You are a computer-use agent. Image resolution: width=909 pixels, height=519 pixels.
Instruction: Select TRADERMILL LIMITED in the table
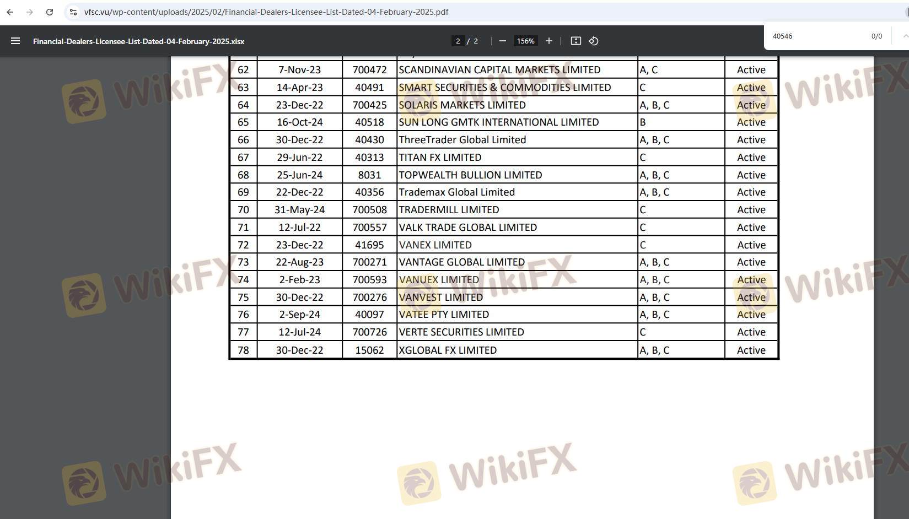pos(449,210)
